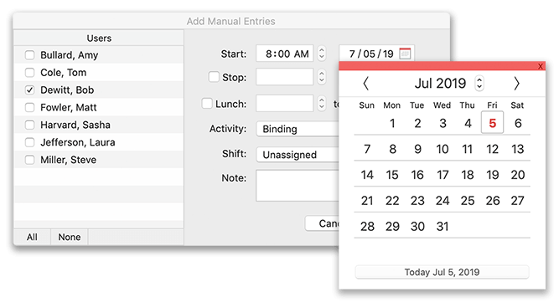This screenshot has width=559, height=302.
Task: Click the None button under users list
Action: click(70, 238)
